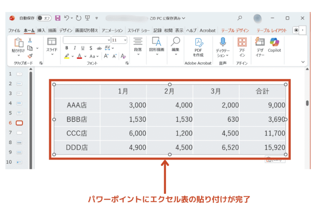The image size is (316, 215).
Task: Copy selection with the copy icon
Action: 30,48
